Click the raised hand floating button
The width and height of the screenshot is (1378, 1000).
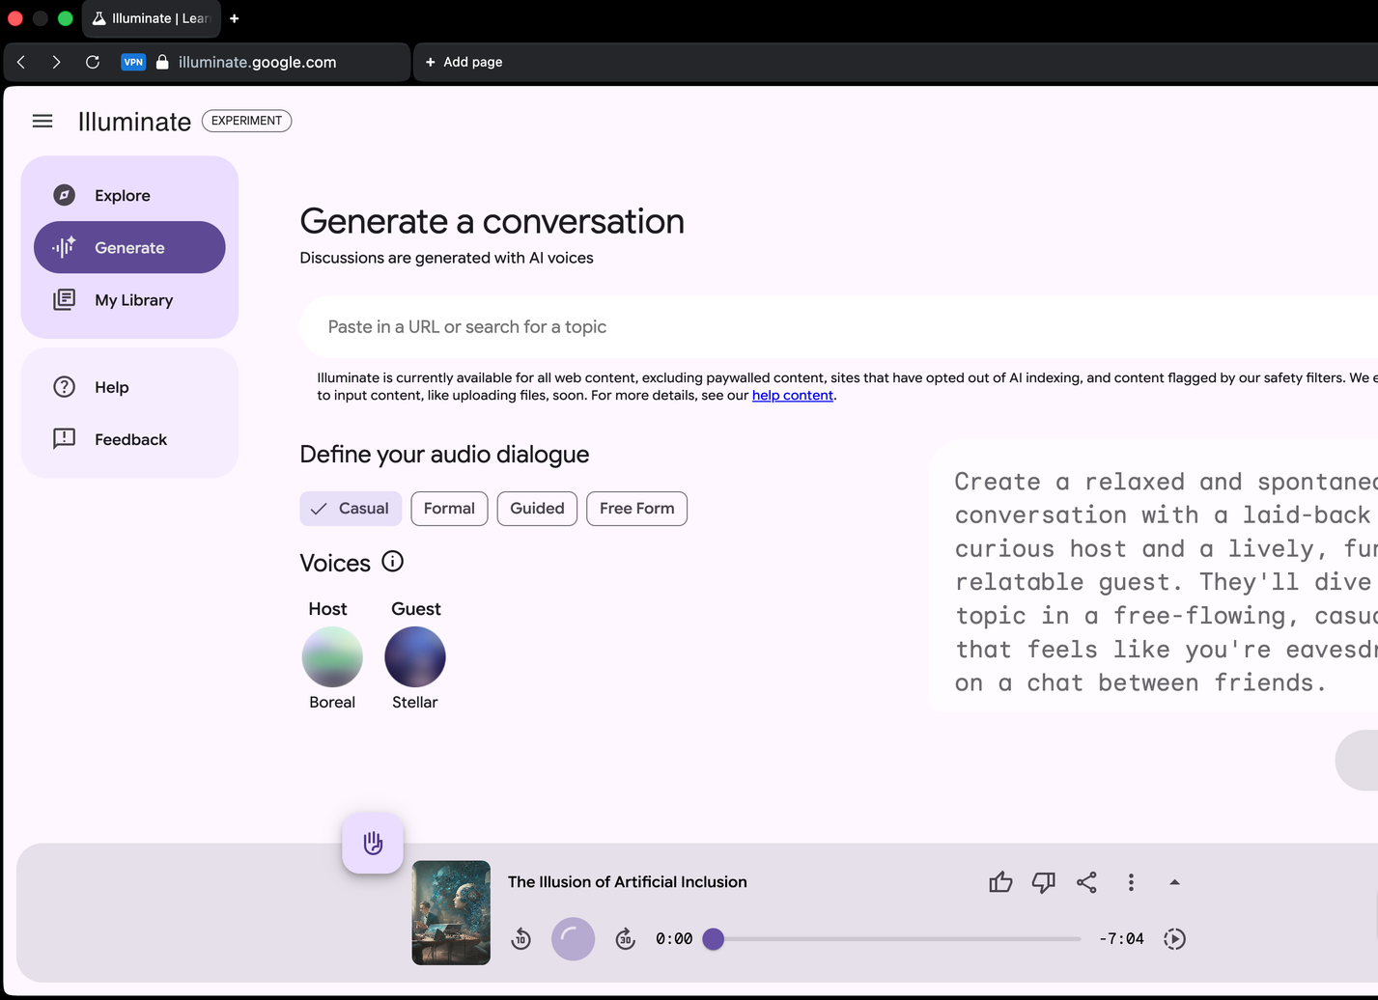pyautogui.click(x=373, y=843)
